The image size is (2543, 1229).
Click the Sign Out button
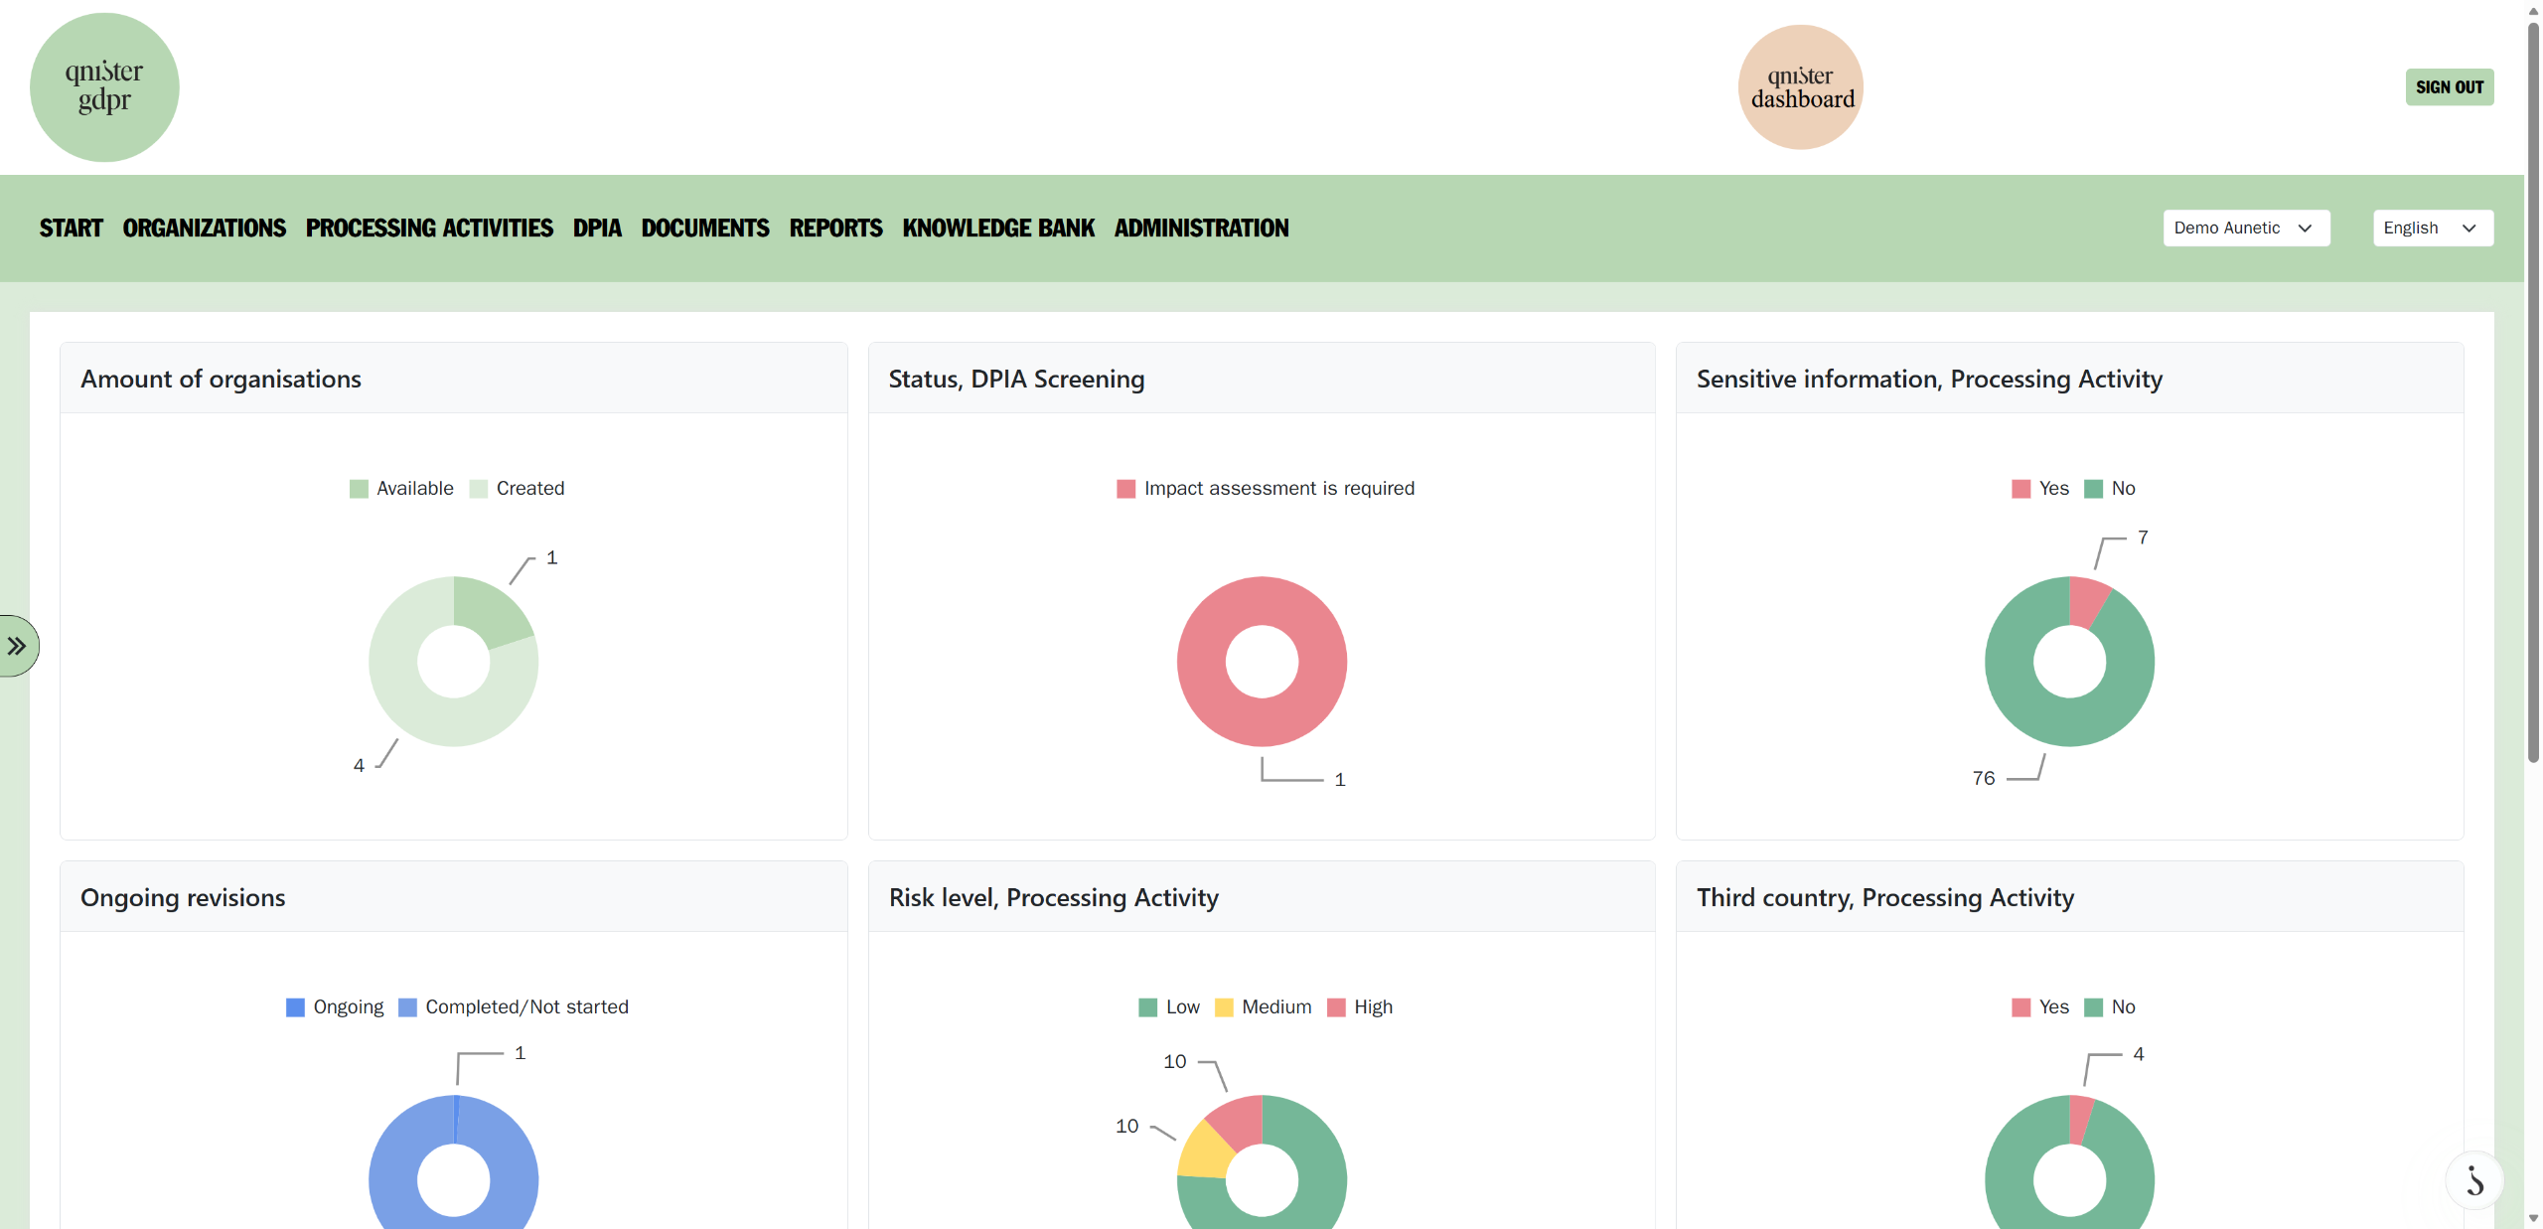click(x=2450, y=87)
